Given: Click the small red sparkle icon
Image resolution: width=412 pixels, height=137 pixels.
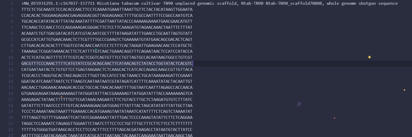Looking at the screenshot, I should pos(334,118).
